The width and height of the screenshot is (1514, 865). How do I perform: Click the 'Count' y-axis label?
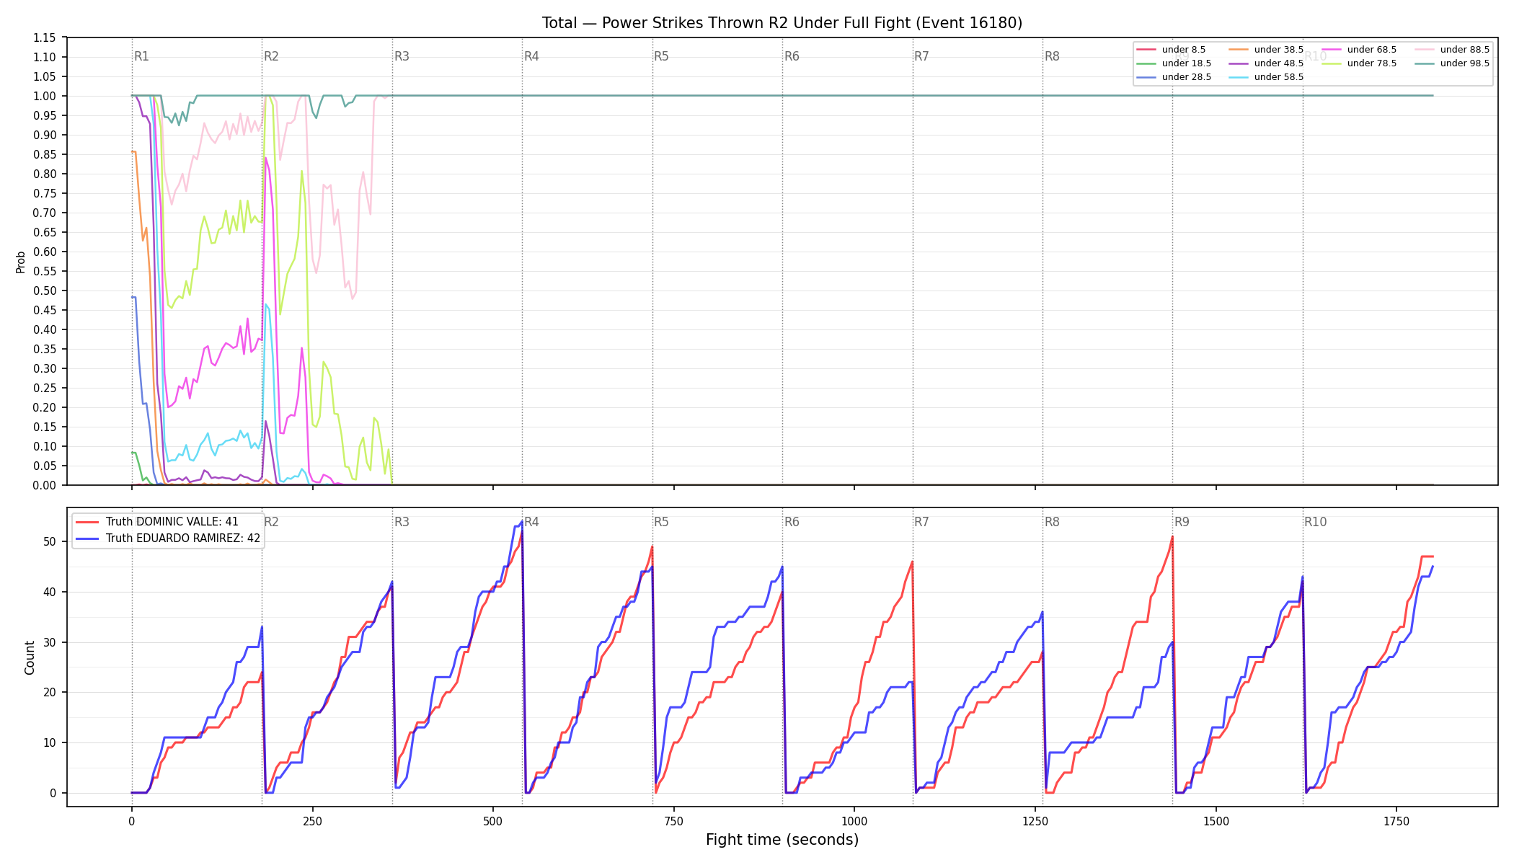coord(30,657)
